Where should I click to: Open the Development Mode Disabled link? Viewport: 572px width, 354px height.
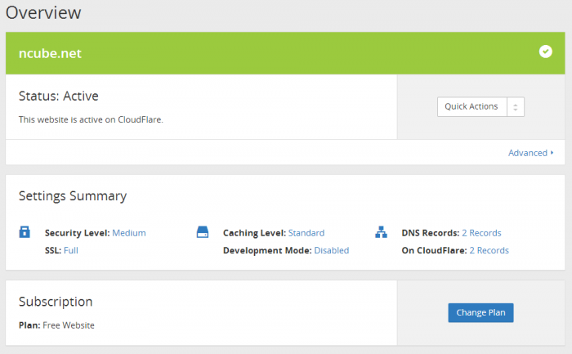pos(331,250)
